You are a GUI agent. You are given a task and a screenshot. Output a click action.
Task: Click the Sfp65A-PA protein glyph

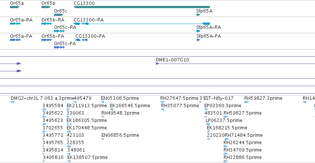(x=198, y=40)
